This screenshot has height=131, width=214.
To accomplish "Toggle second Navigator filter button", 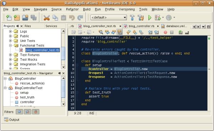I will coord(27,112).
